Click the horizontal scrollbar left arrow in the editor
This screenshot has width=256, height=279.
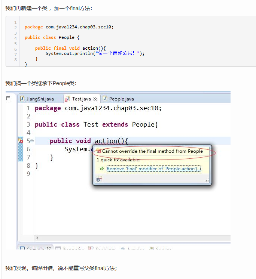click(x=37, y=238)
